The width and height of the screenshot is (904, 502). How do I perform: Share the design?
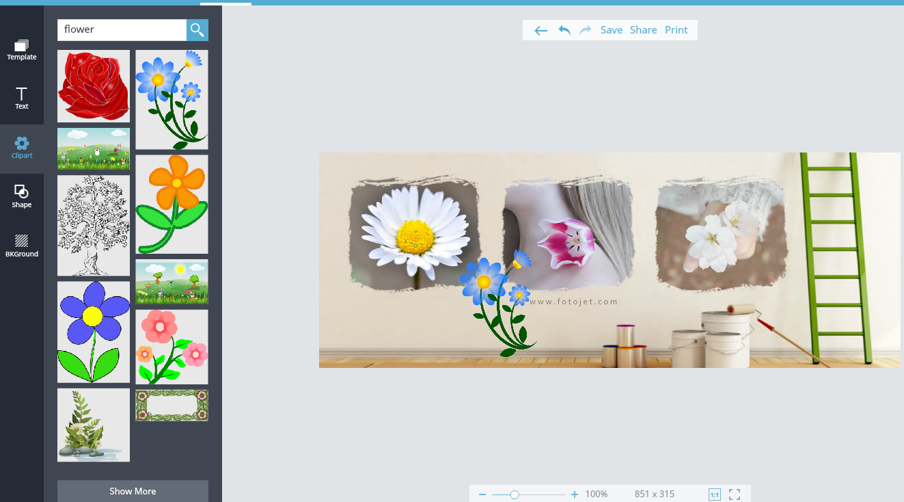point(643,29)
